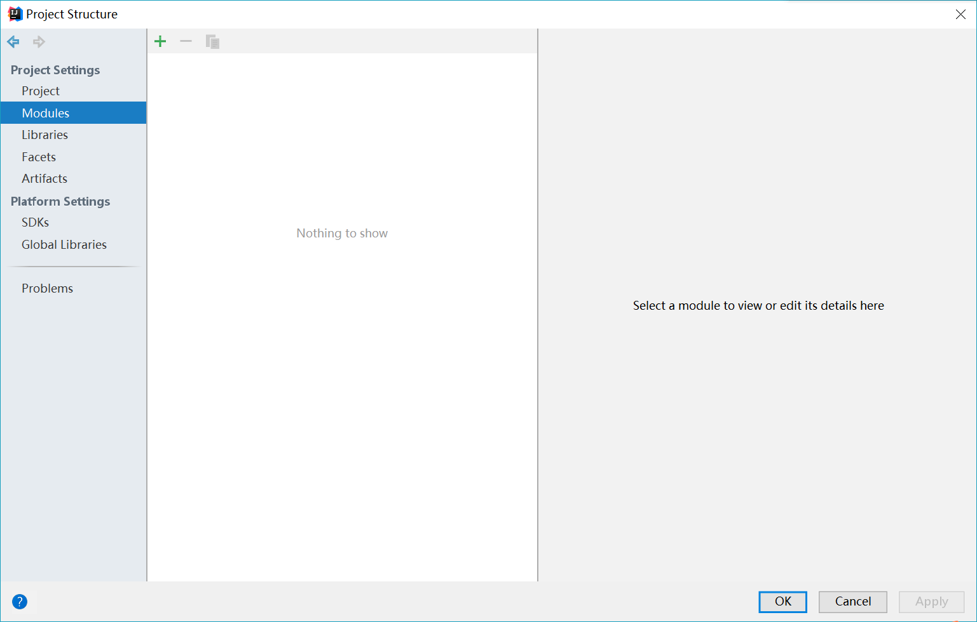Open help via the question mark icon
Image resolution: width=977 pixels, height=622 pixels.
point(20,601)
